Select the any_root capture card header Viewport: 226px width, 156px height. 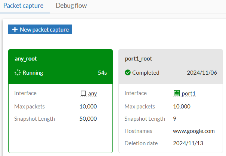[x=60, y=66]
